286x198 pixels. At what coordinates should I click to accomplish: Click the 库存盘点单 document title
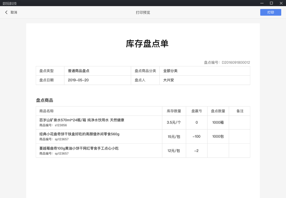point(147,44)
